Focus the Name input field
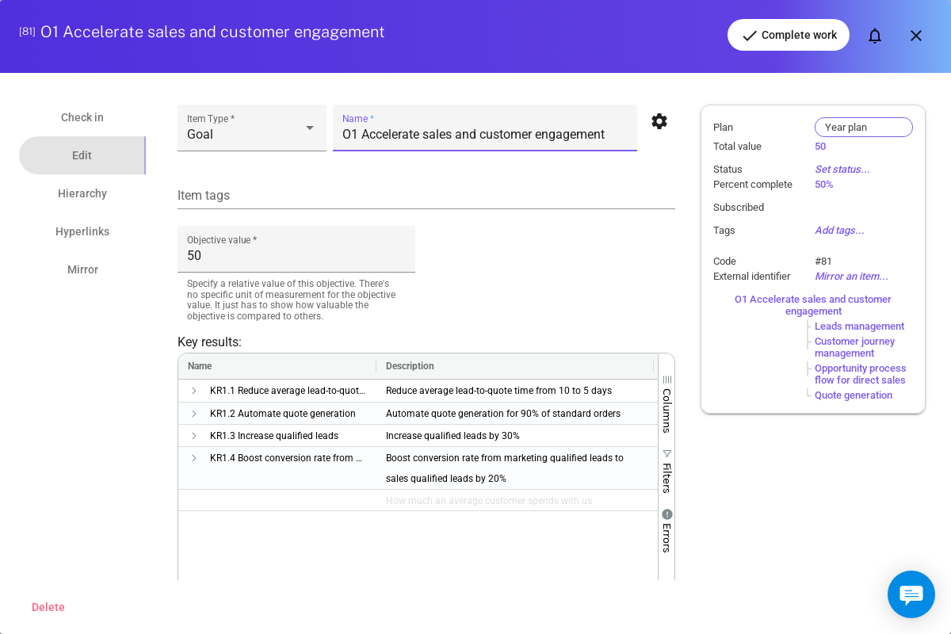951x634 pixels. tap(485, 128)
